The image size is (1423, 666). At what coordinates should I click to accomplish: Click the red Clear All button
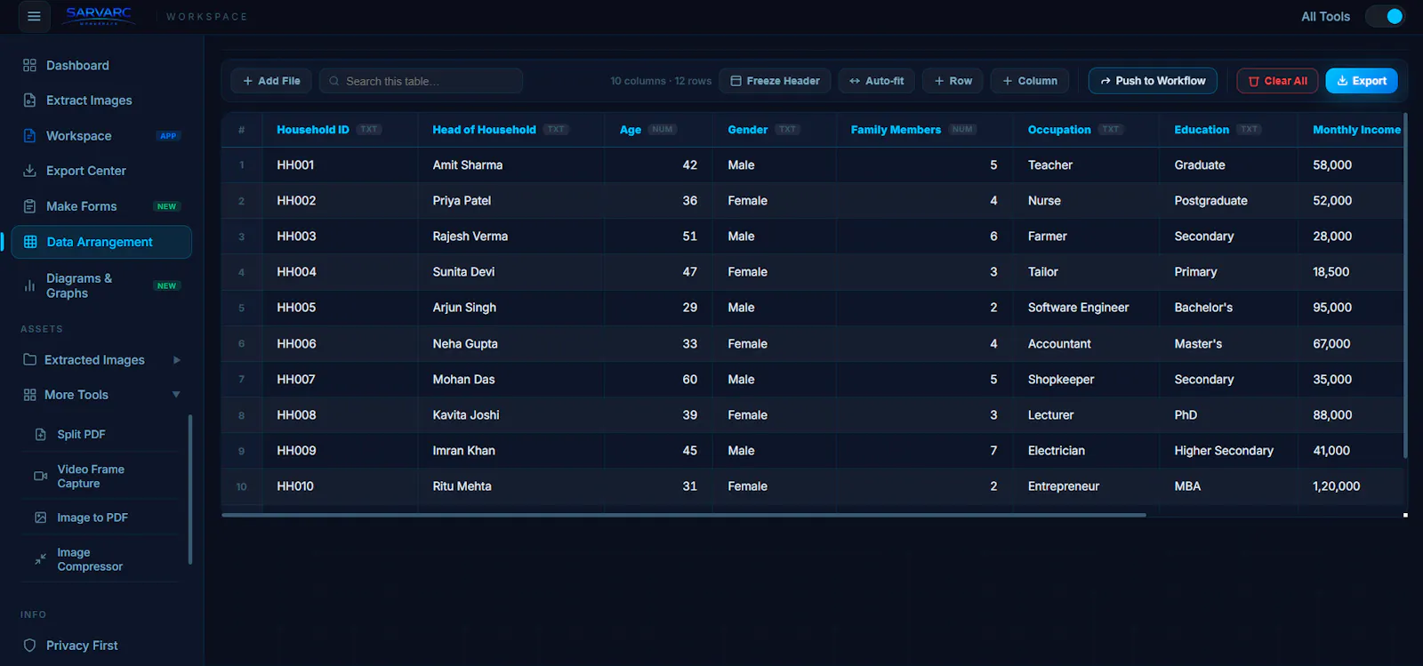pos(1277,81)
